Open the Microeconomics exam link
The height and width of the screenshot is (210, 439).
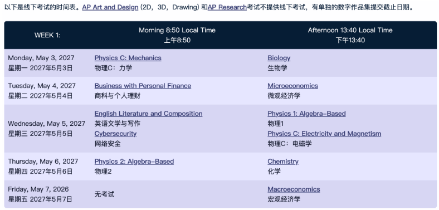(292, 86)
